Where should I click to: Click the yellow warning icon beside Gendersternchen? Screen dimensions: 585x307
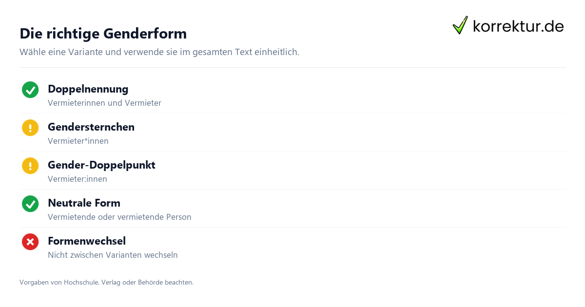click(30, 128)
